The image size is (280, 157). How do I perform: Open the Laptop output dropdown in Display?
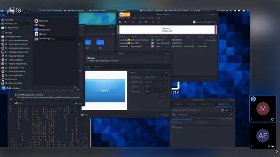[148, 73]
